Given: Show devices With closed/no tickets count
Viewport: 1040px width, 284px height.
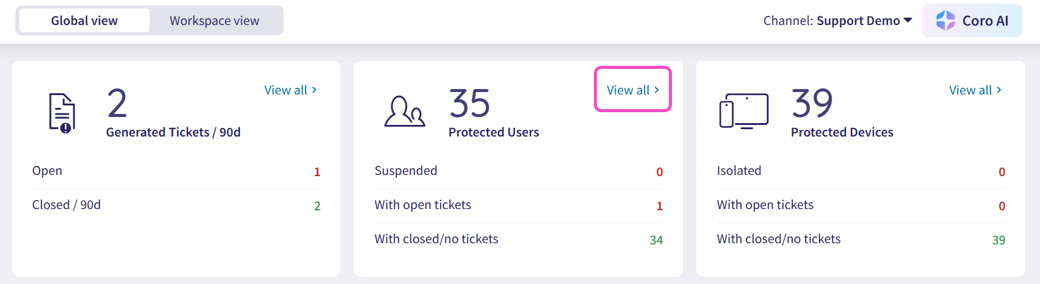Looking at the screenshot, I should [x=998, y=240].
